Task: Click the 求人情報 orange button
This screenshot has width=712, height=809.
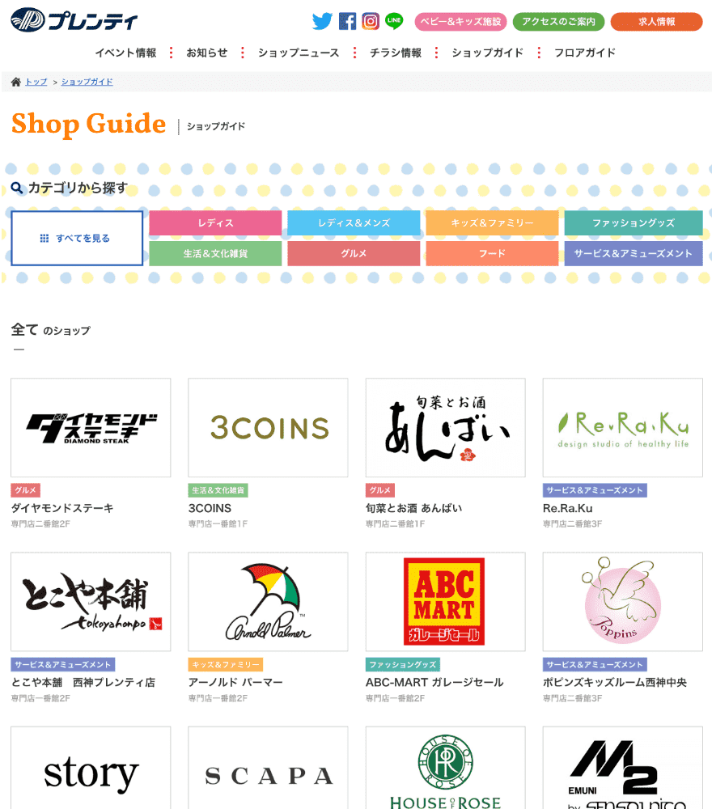Action: [x=656, y=22]
